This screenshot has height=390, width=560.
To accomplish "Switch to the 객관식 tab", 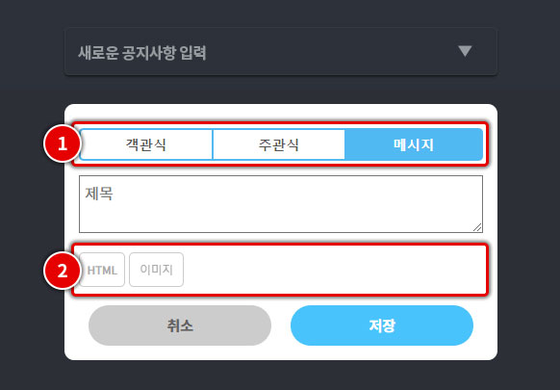I will [x=146, y=144].
